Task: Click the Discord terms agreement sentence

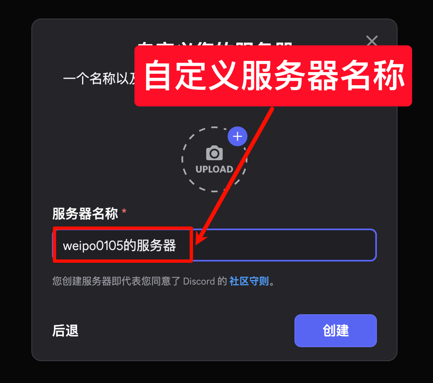Action: point(163,281)
